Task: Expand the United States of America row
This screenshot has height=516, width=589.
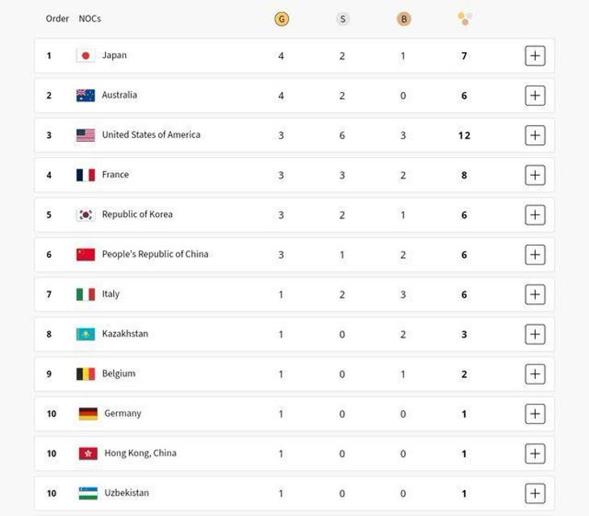Action: pos(535,135)
